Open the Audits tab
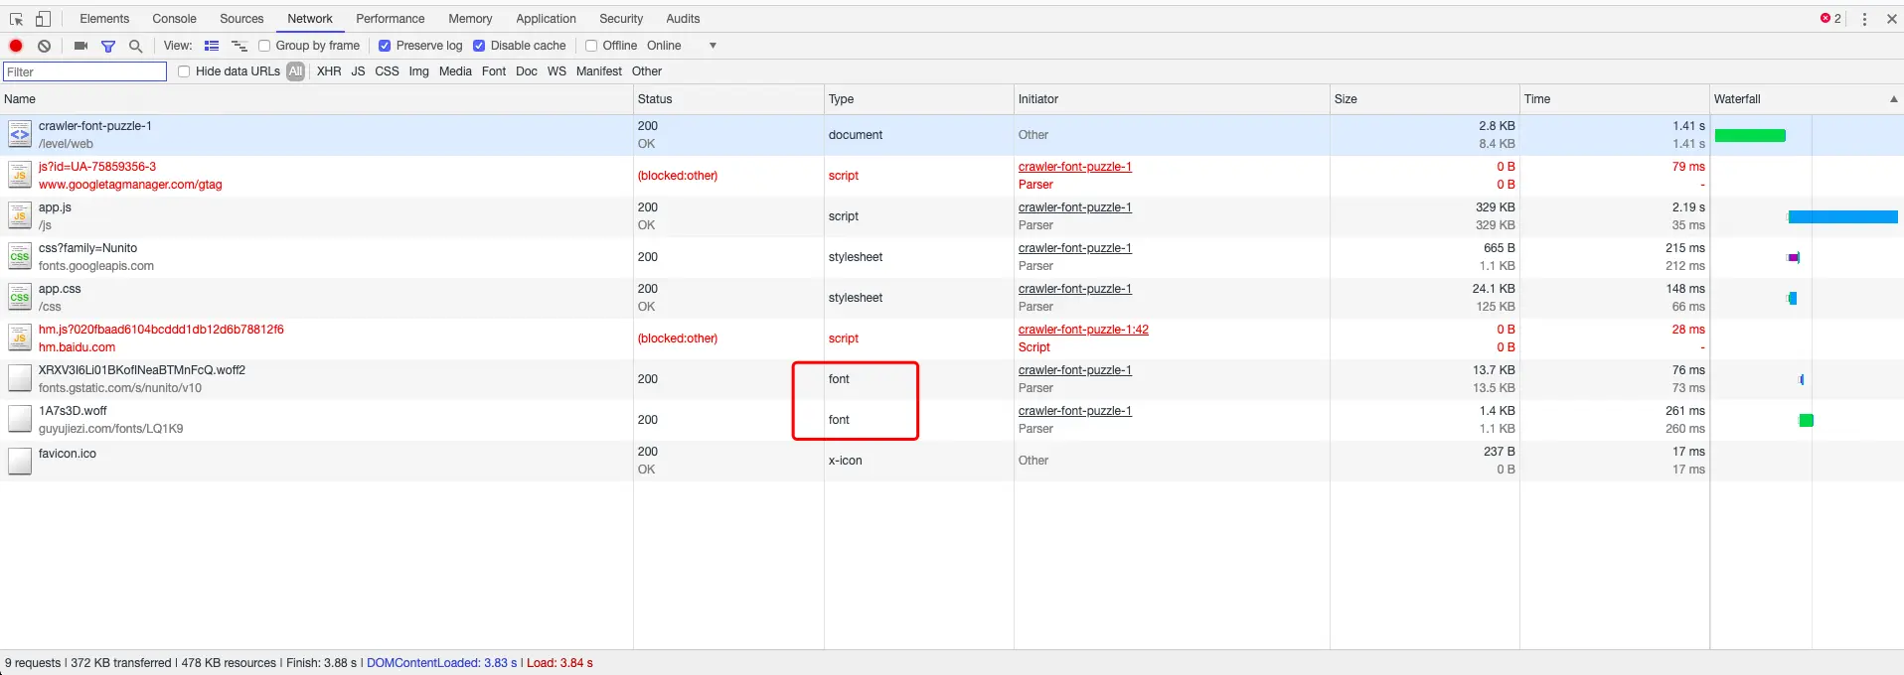Viewport: 1904px width, 675px height. [x=683, y=19]
